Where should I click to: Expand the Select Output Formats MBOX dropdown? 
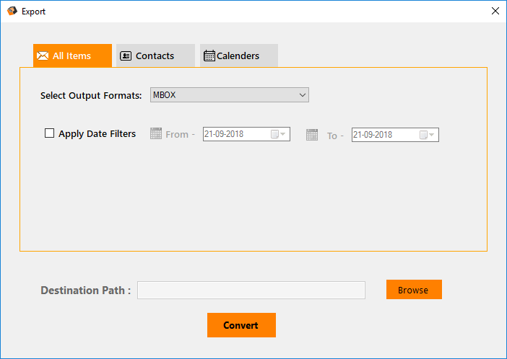click(x=302, y=94)
